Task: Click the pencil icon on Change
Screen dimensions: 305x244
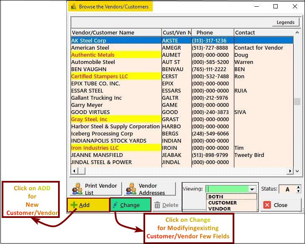Action: [x=115, y=205]
